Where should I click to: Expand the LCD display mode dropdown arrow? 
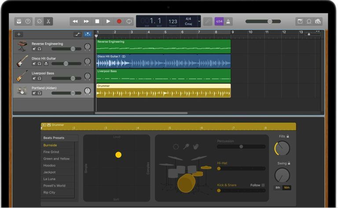click(x=199, y=21)
